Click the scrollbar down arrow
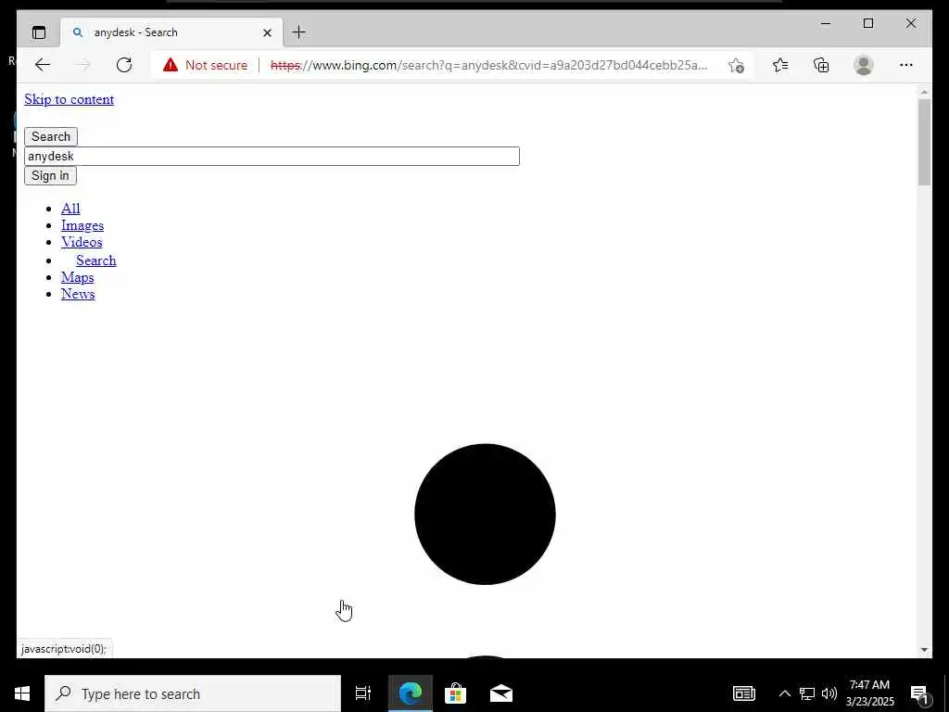Image resolution: width=949 pixels, height=712 pixels. tap(924, 650)
